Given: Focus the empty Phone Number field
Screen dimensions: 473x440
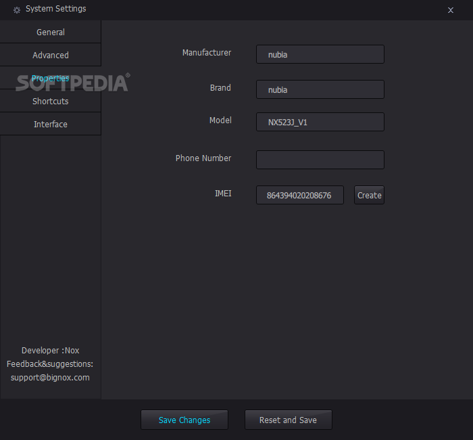Looking at the screenshot, I should click(320, 160).
